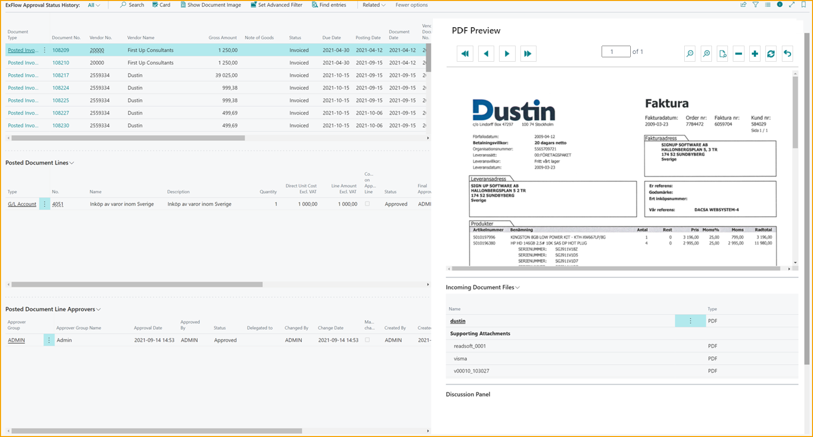Click the document list horizontal scrollbar
Image resolution: width=813 pixels, height=437 pixels.
pos(128,138)
